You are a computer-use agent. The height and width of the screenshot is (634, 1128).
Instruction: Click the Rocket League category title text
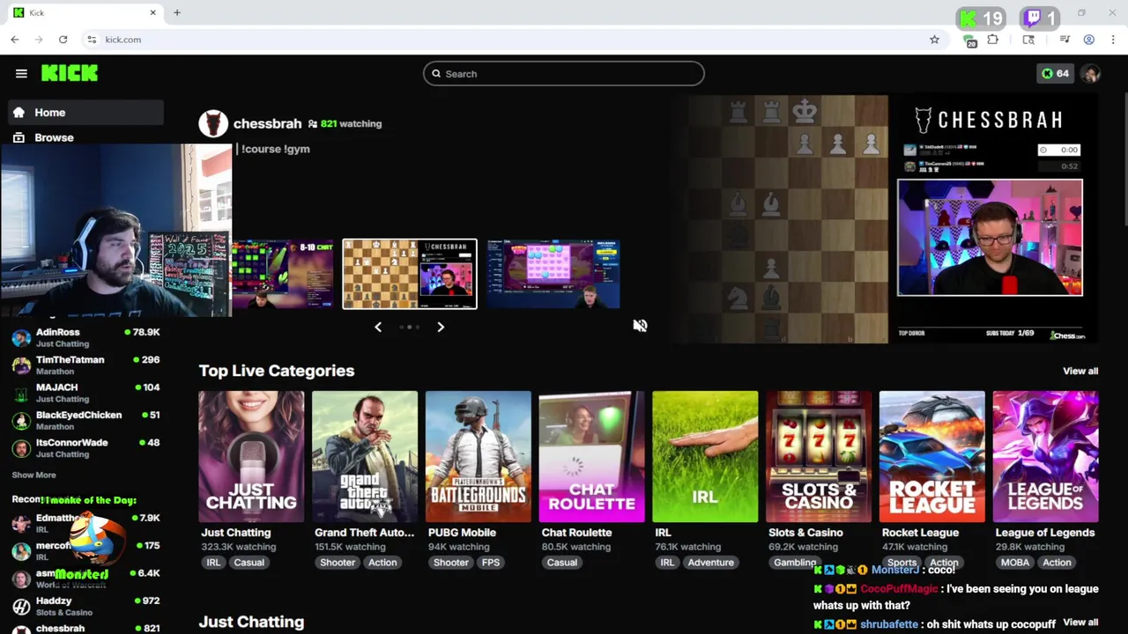(x=920, y=533)
